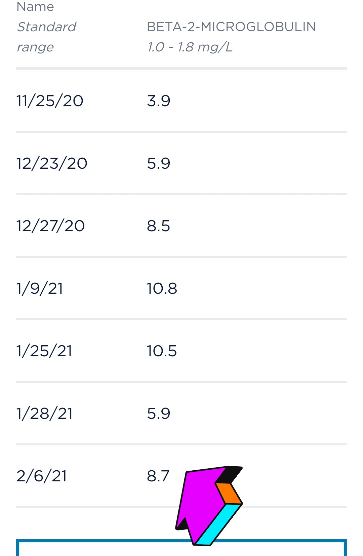Select the 1/25/21 date row
This screenshot has width=363, height=556.
coord(44,351)
